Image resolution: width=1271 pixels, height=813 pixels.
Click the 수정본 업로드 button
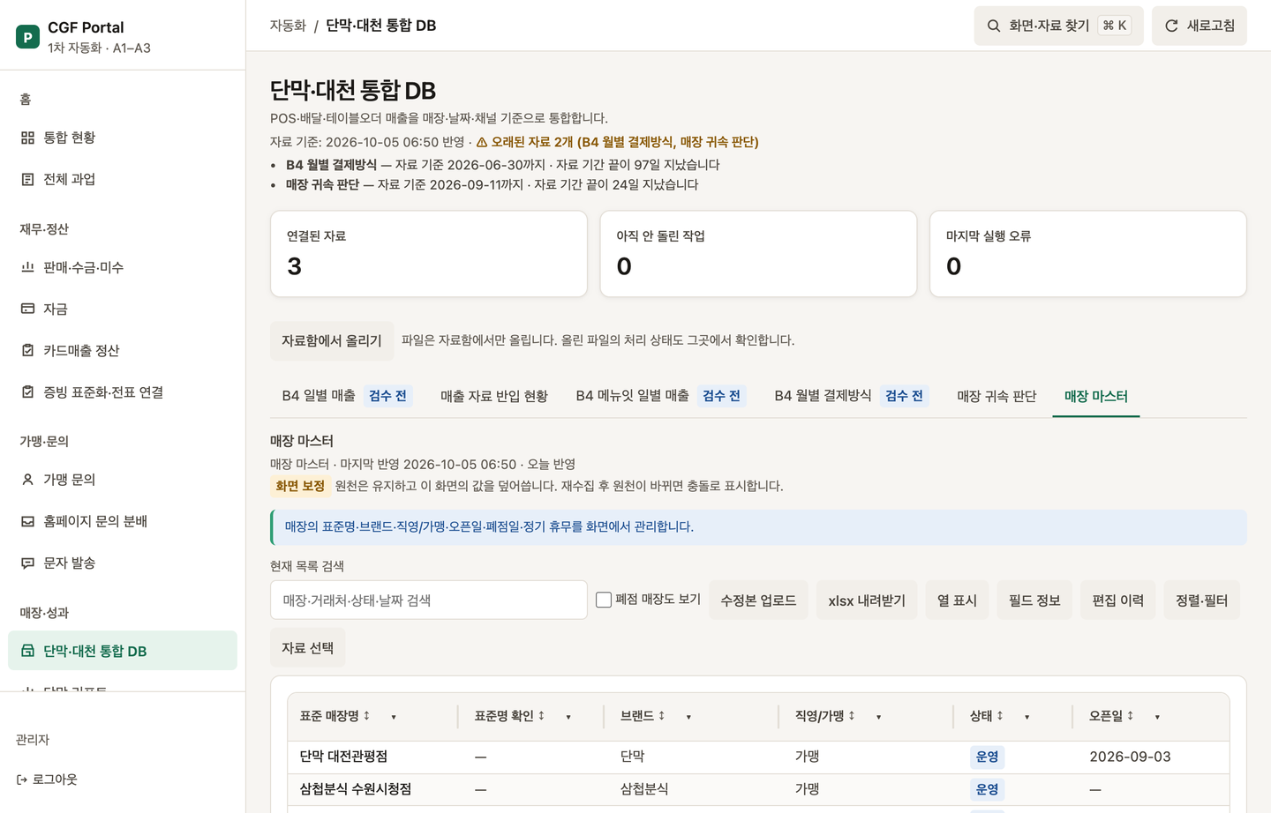(758, 600)
